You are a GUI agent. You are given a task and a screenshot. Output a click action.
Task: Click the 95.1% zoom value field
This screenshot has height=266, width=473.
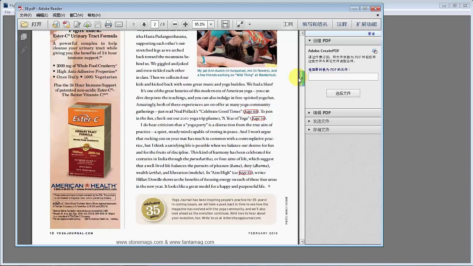click(200, 24)
